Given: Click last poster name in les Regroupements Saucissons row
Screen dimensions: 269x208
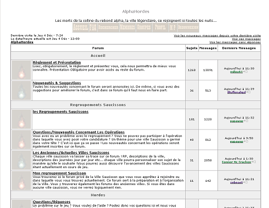Looking at the screenshot, I should 237,121.
